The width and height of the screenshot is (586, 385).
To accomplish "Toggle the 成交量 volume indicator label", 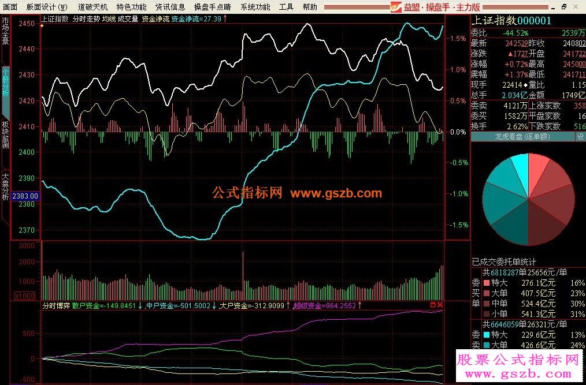I will [x=128, y=18].
